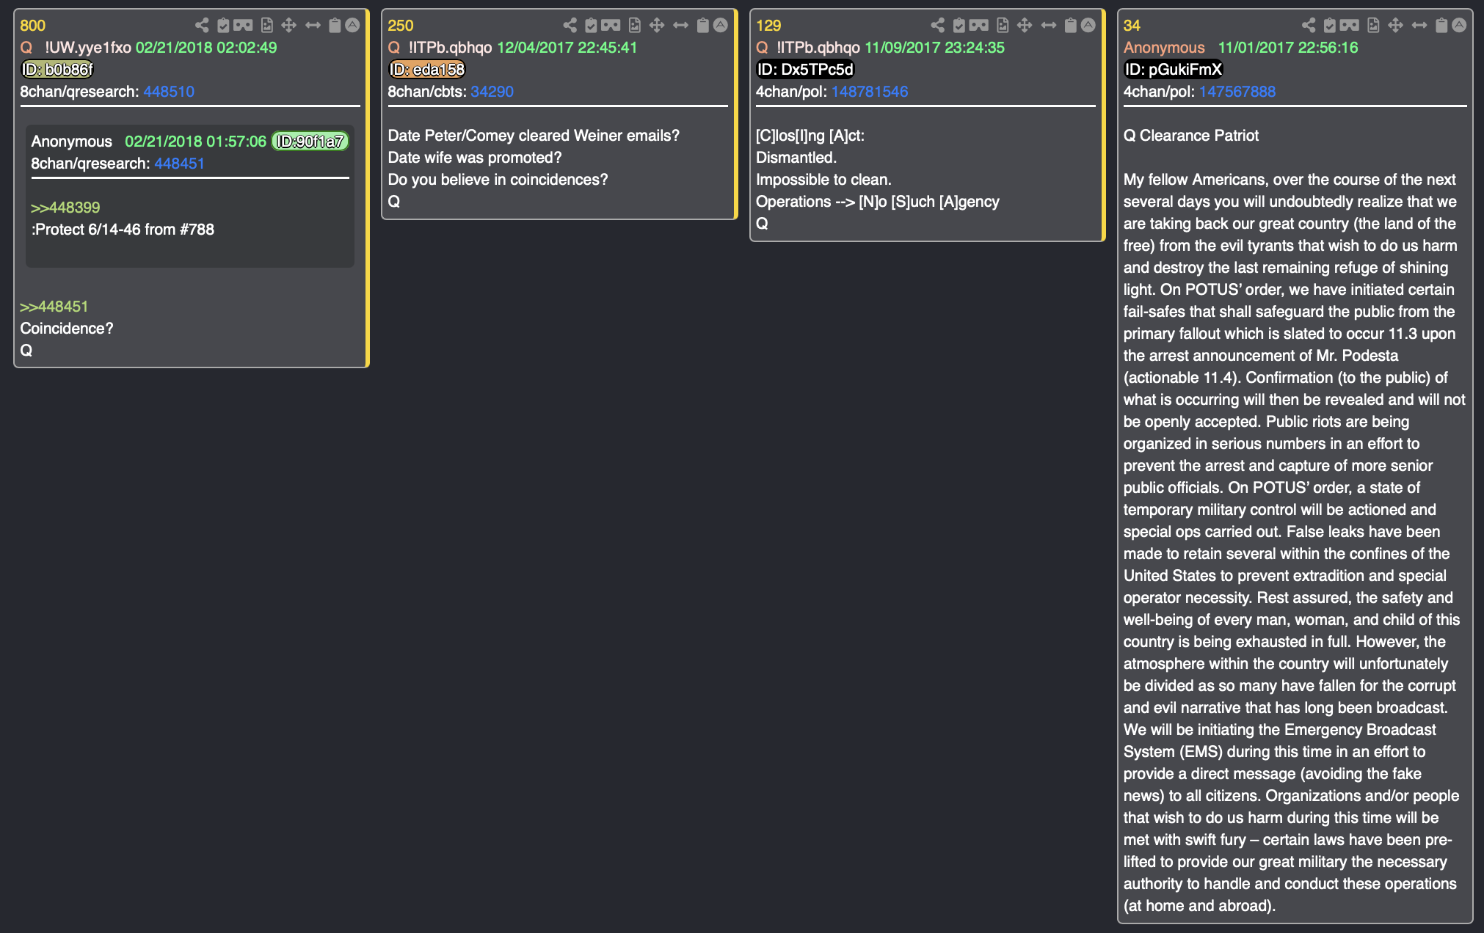Image resolution: width=1484 pixels, height=933 pixels.
Task: Click the timestamp 11/09/2017 23:24:35
Action: point(935,48)
